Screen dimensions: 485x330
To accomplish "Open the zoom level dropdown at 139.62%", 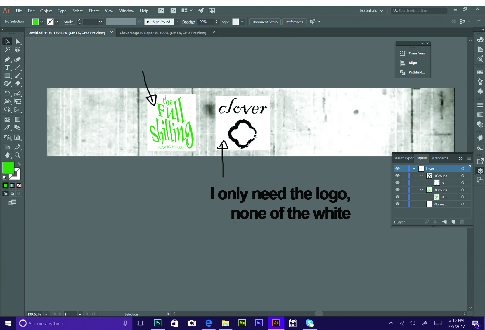I will click(46, 314).
